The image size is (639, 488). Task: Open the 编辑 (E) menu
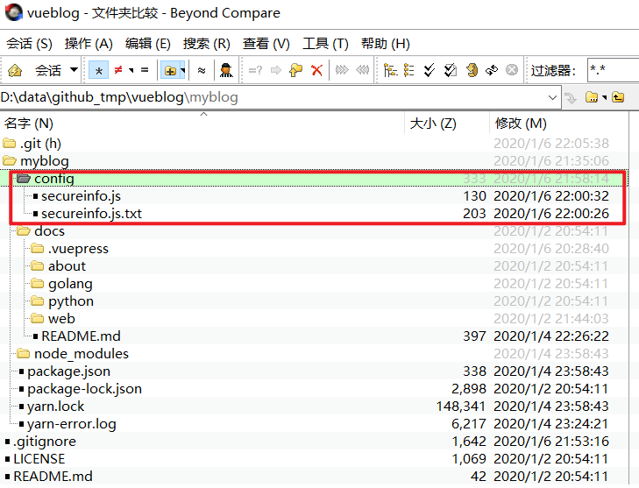[x=147, y=43]
